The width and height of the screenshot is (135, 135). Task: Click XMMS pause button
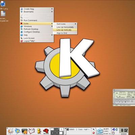[123, 102]
